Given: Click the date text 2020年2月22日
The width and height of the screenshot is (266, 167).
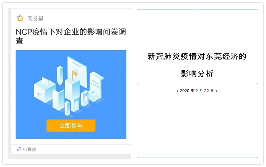Looking at the screenshot, I should coord(197,91).
